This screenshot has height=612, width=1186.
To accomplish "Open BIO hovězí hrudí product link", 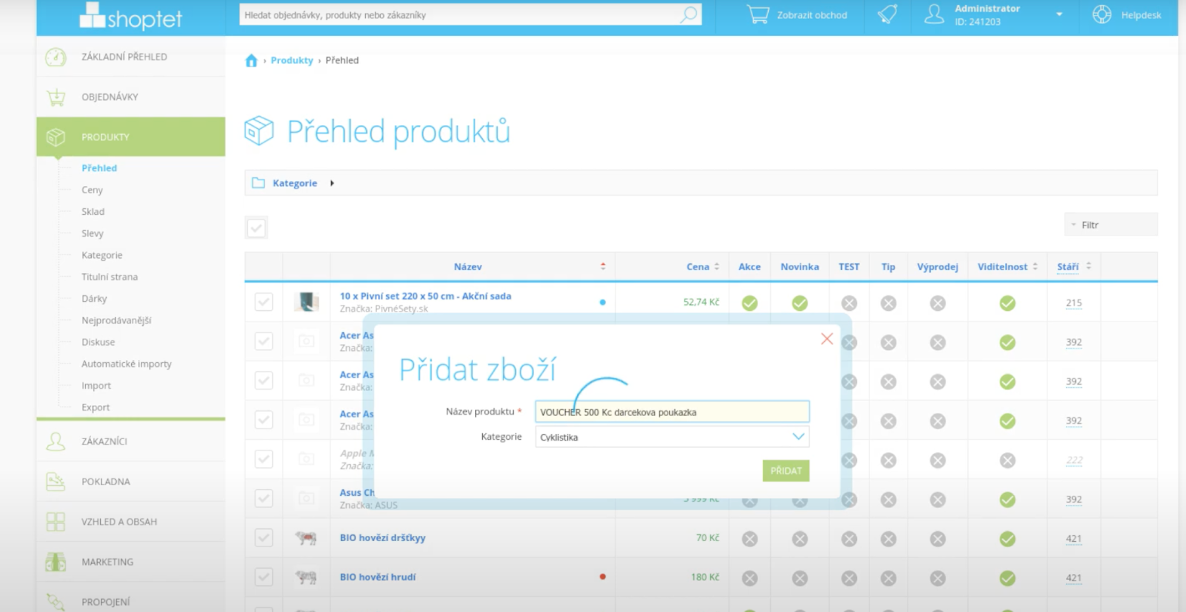I will point(378,577).
